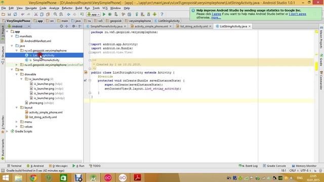Image resolution: width=324 pixels, height=182 pixels.
Task: Click the Replace toolbar icon
Action: click(61, 15)
